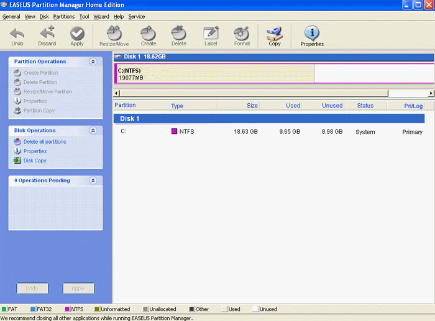Image resolution: width=435 pixels, height=321 pixels.
Task: Click the Delete all partitions icon
Action: click(17, 142)
